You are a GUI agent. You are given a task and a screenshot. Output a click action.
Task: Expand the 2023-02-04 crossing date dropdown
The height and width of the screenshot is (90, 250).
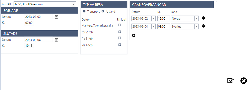tap(153, 26)
